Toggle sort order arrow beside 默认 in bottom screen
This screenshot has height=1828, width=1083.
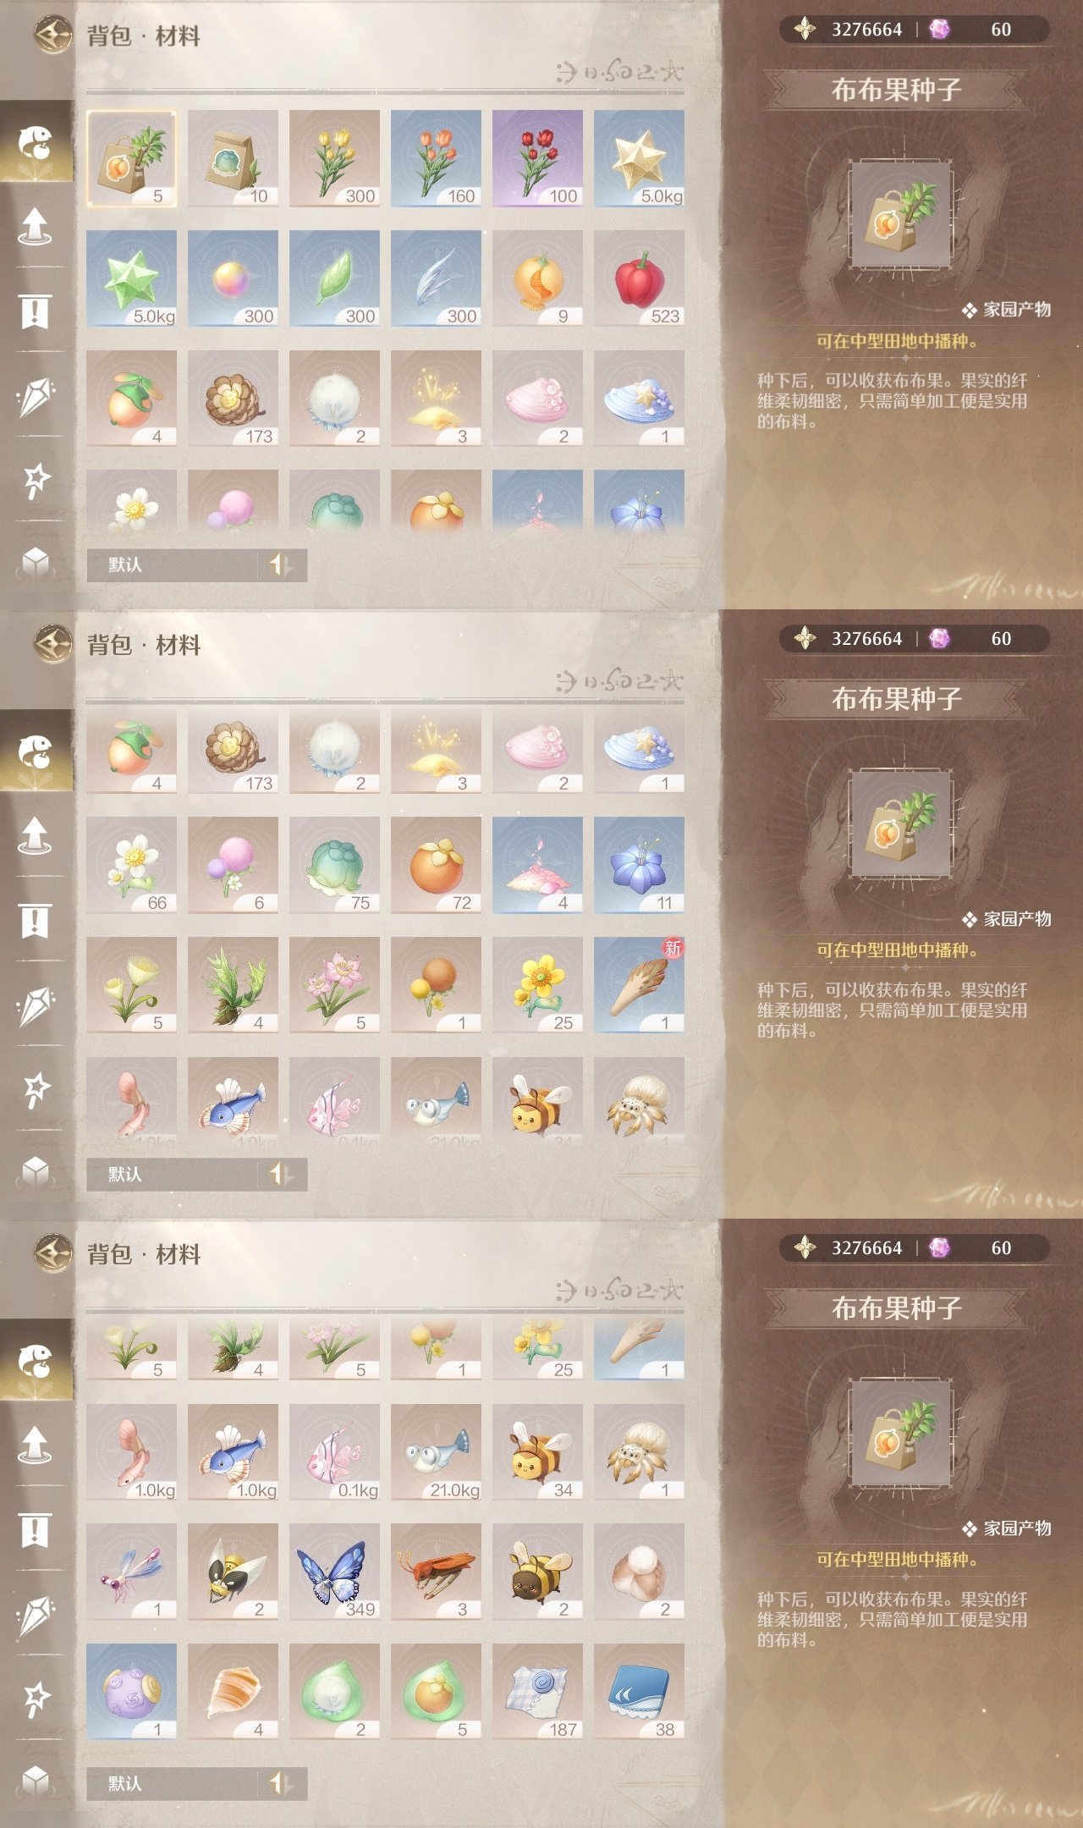click(x=280, y=1783)
